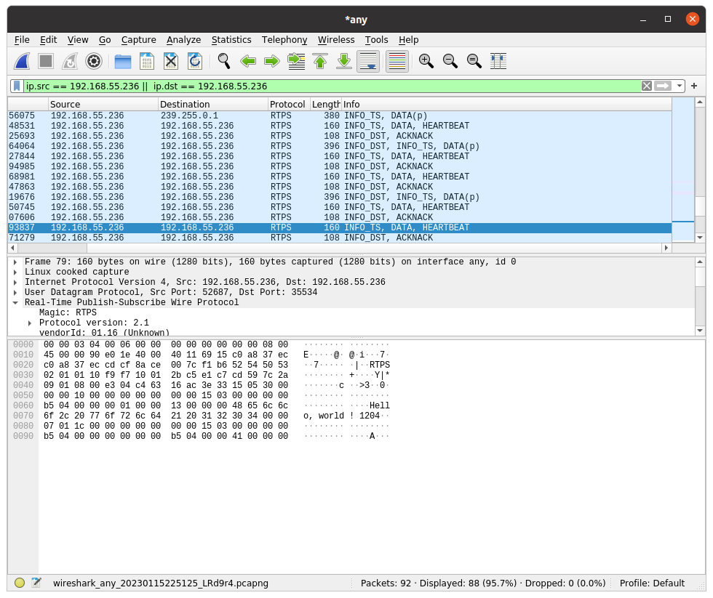
Task: Go to the first packet
Action: coord(320,61)
